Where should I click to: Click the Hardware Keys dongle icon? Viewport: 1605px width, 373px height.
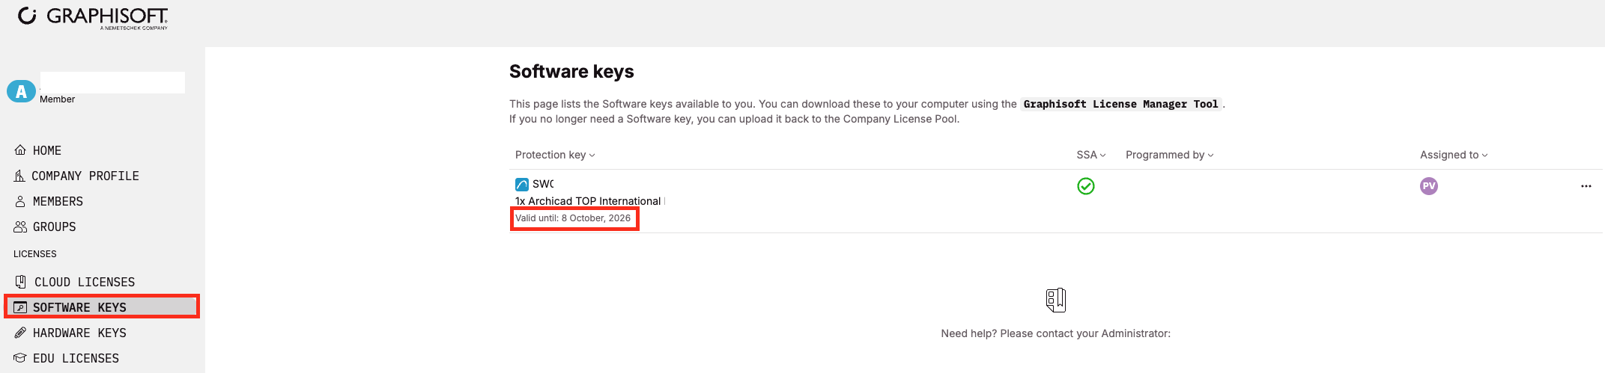pos(20,333)
